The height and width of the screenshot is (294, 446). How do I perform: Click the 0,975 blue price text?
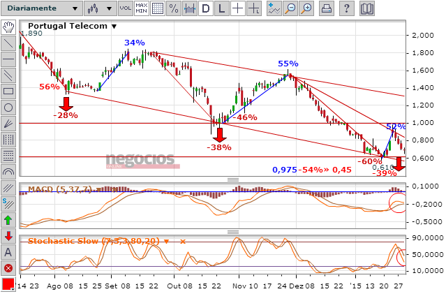tap(285, 170)
